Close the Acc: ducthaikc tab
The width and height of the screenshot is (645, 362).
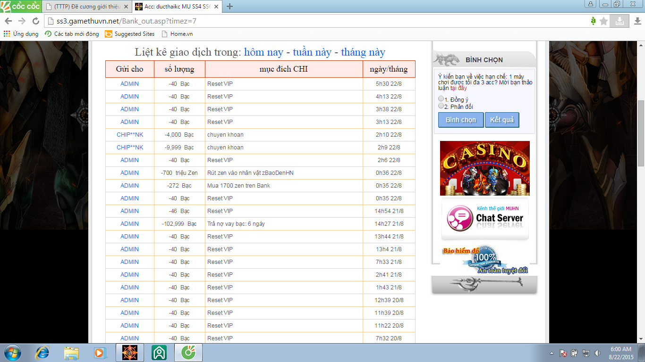click(x=215, y=7)
